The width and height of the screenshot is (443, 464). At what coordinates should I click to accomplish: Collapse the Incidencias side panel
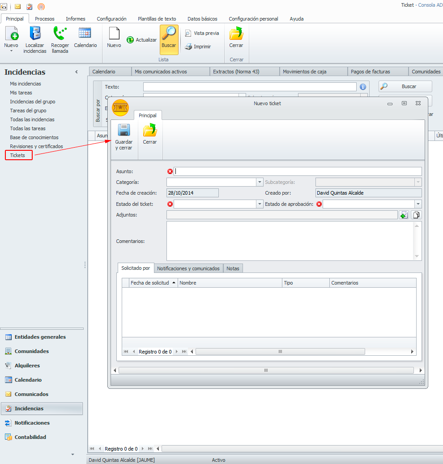pos(77,72)
